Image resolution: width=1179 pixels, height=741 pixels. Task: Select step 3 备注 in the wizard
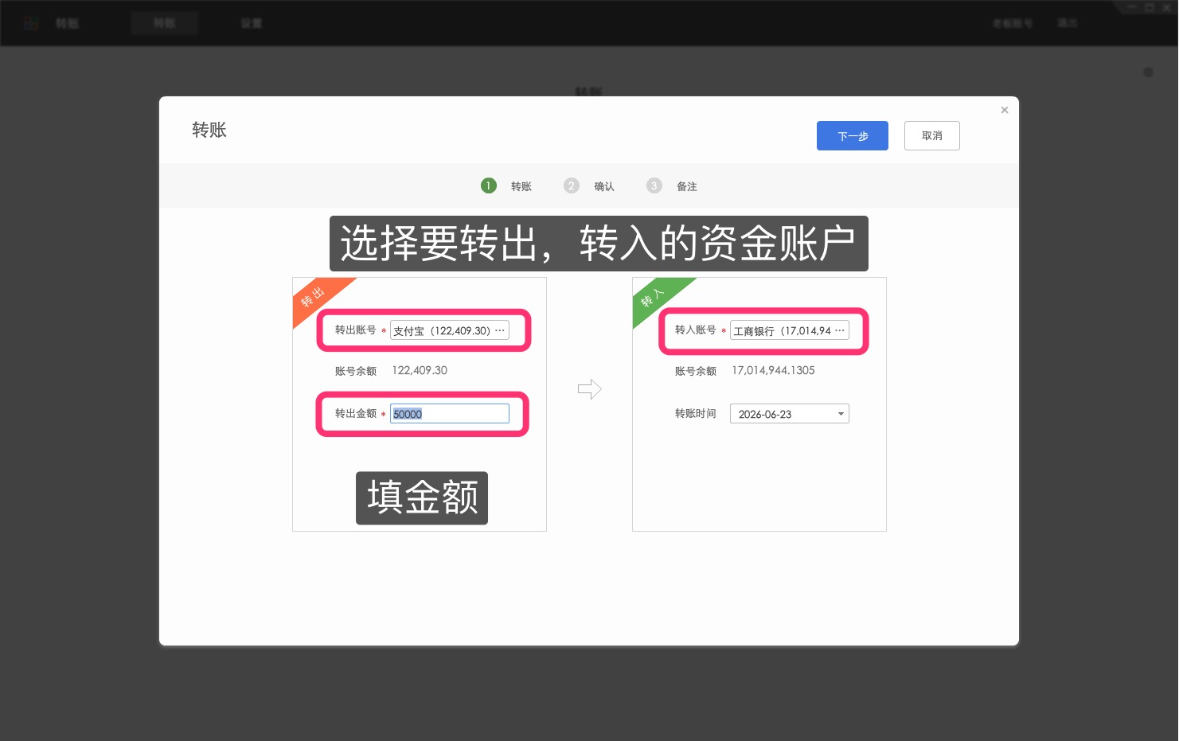(x=672, y=185)
